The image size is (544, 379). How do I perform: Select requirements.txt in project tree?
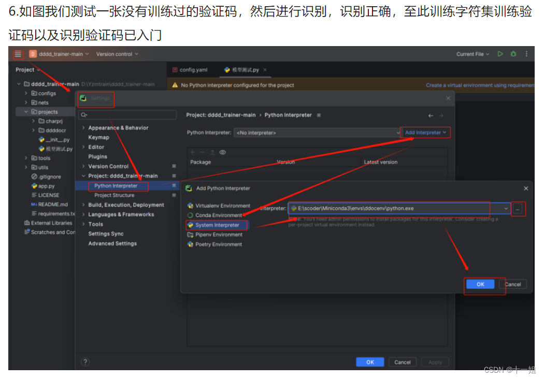53,214
